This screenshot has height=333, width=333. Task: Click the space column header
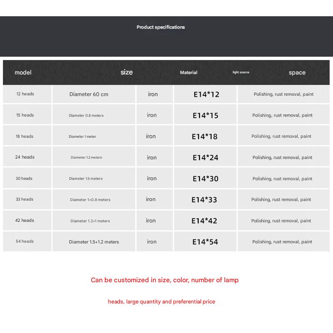pyautogui.click(x=297, y=72)
